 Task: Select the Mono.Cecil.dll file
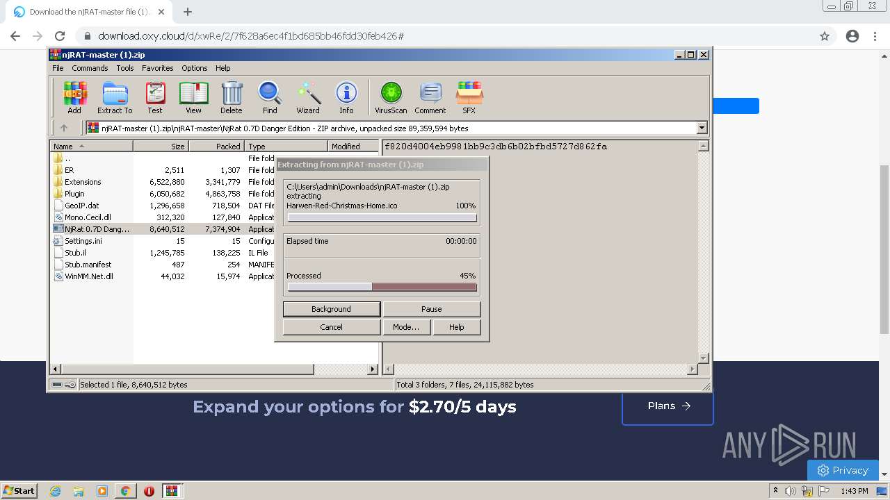point(88,217)
